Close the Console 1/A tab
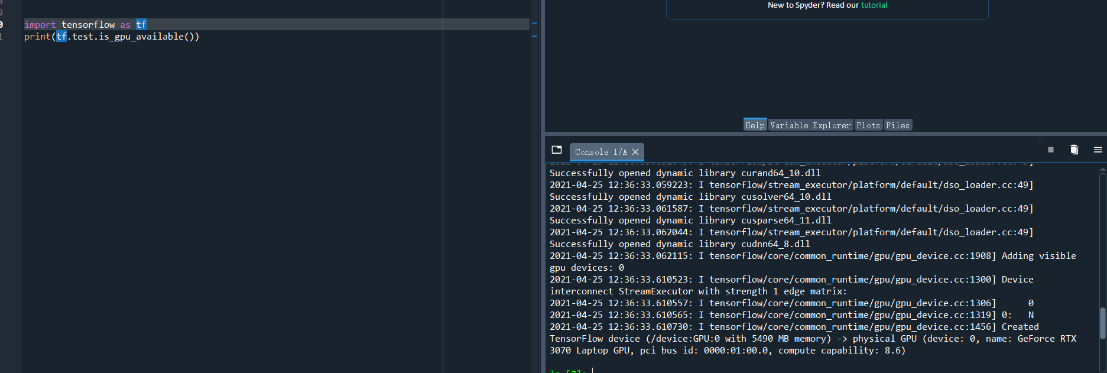The height and width of the screenshot is (373, 1107). click(635, 152)
